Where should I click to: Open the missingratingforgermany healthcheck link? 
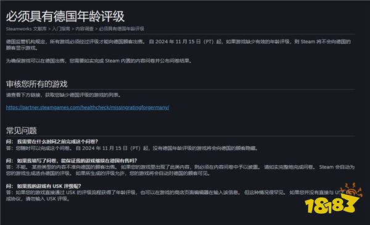(88, 107)
